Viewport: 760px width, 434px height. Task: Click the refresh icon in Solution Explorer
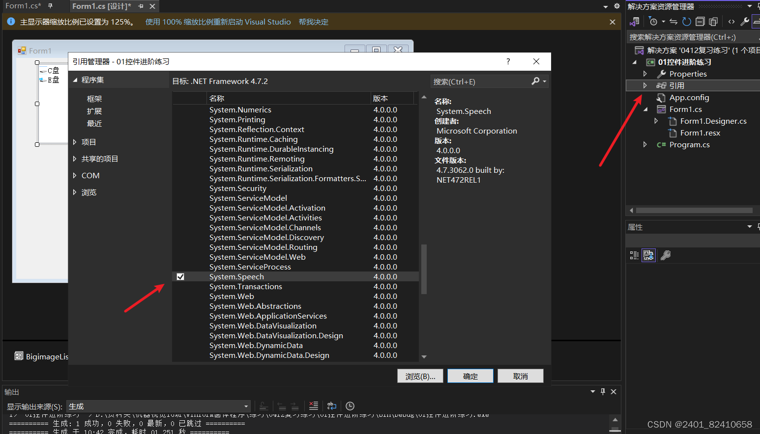pos(687,22)
